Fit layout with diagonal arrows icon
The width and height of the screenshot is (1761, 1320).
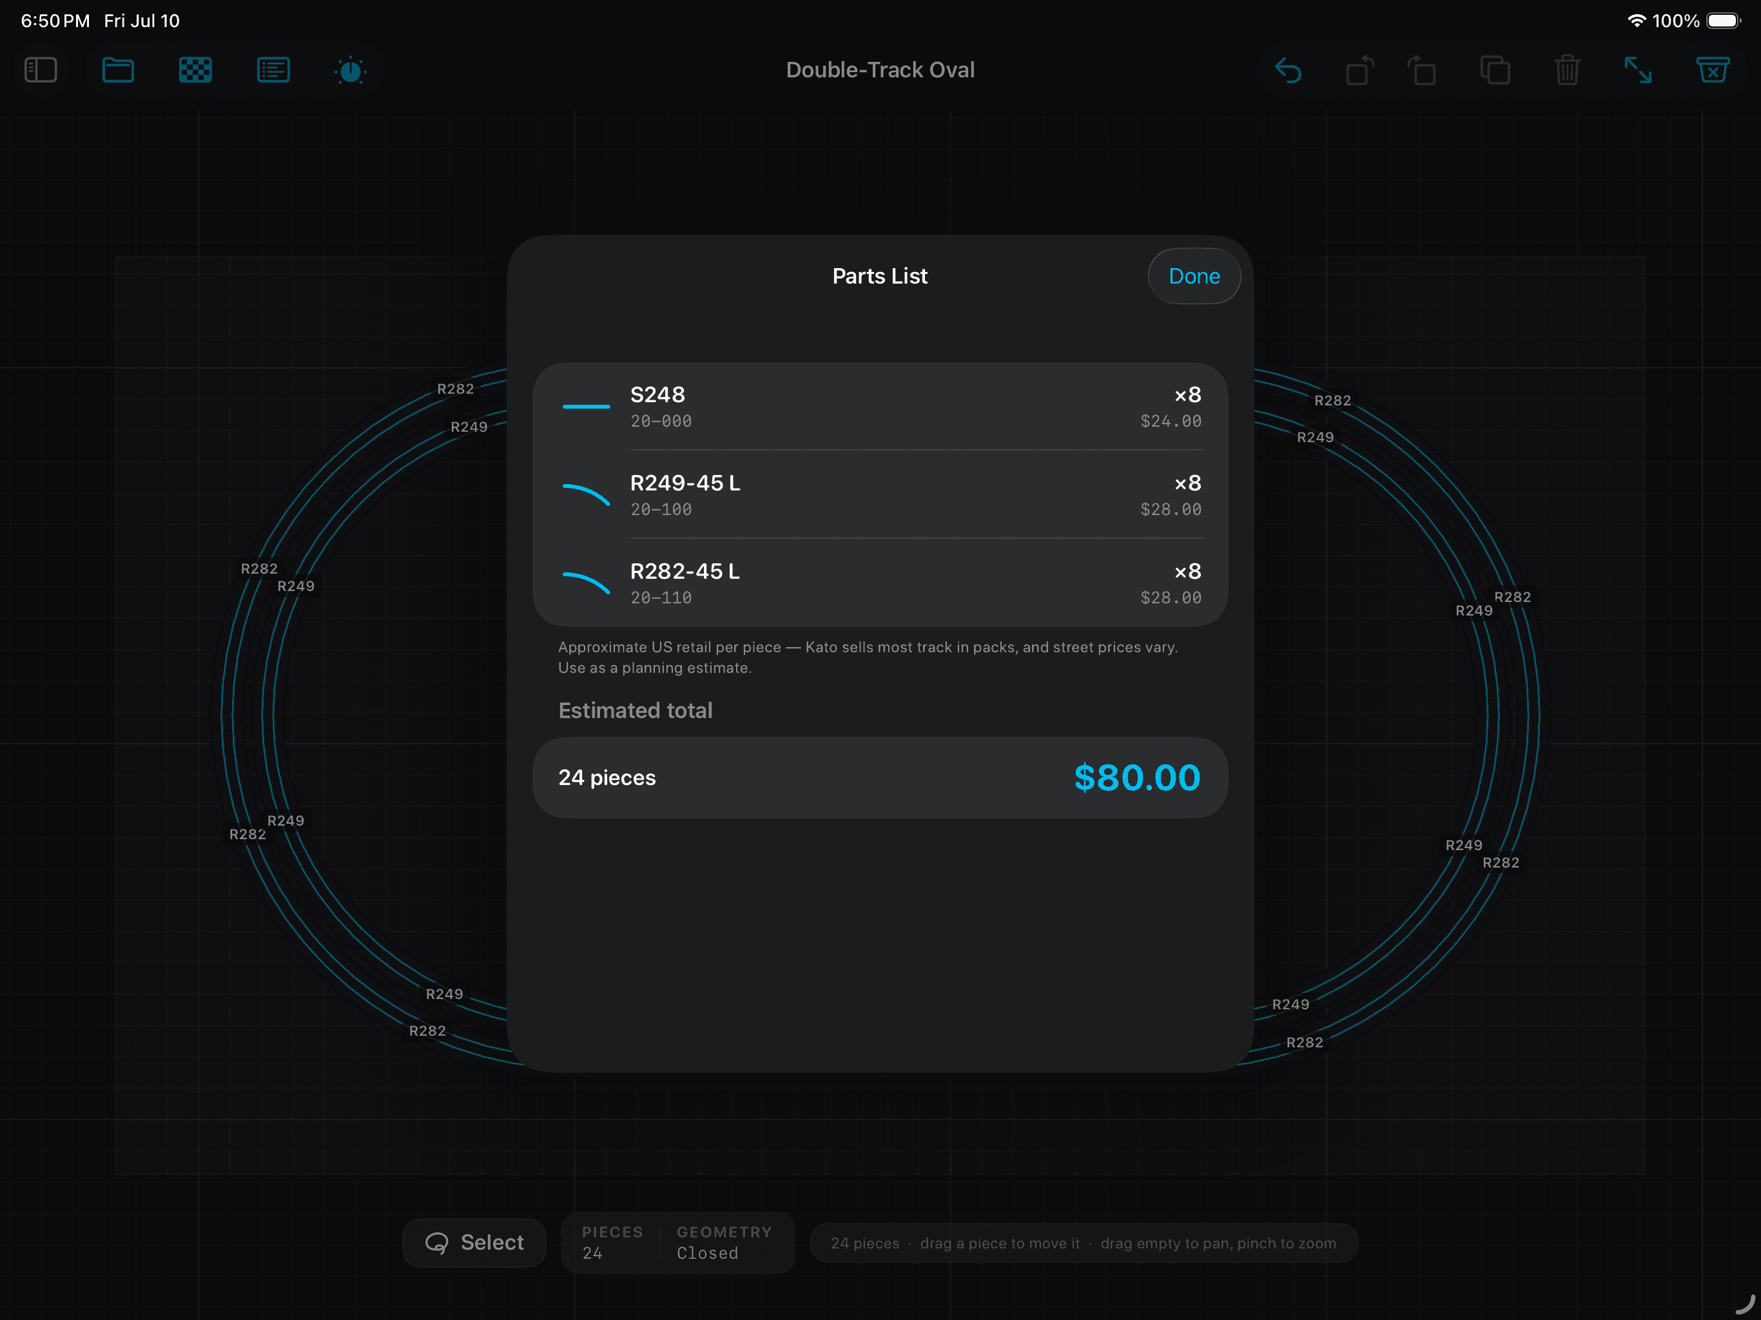point(1638,70)
